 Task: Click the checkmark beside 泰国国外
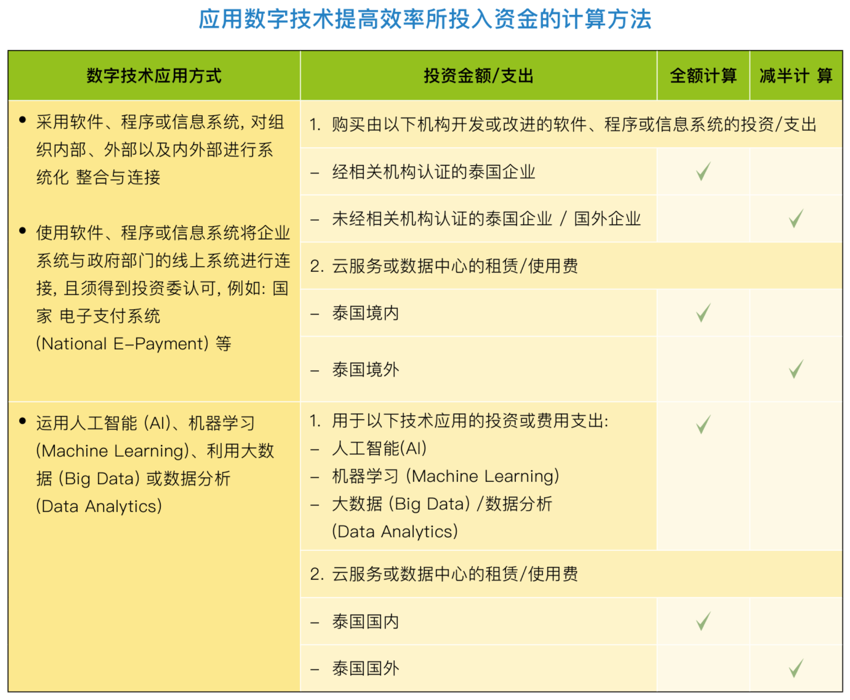pyautogui.click(x=796, y=668)
